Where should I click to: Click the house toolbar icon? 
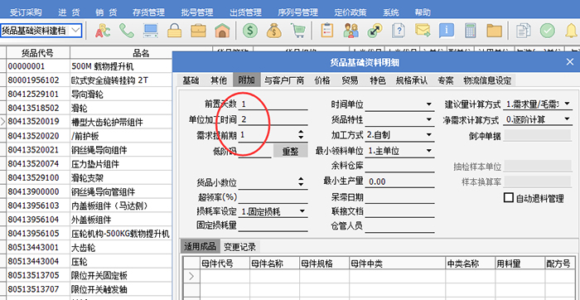222,31
